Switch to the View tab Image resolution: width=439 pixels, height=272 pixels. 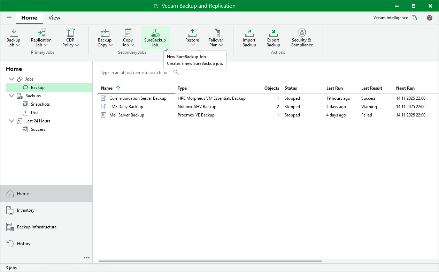pos(54,17)
